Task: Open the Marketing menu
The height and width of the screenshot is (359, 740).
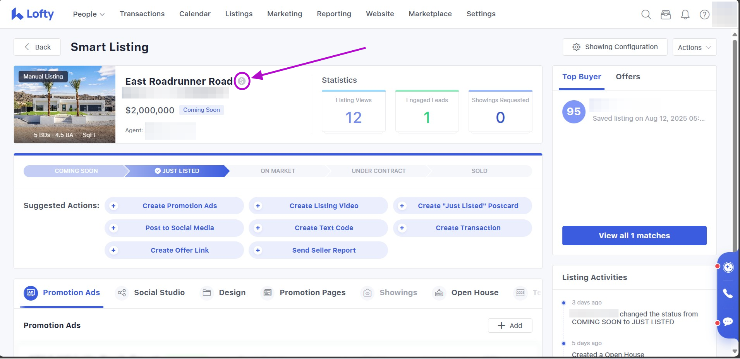Action: tap(285, 14)
